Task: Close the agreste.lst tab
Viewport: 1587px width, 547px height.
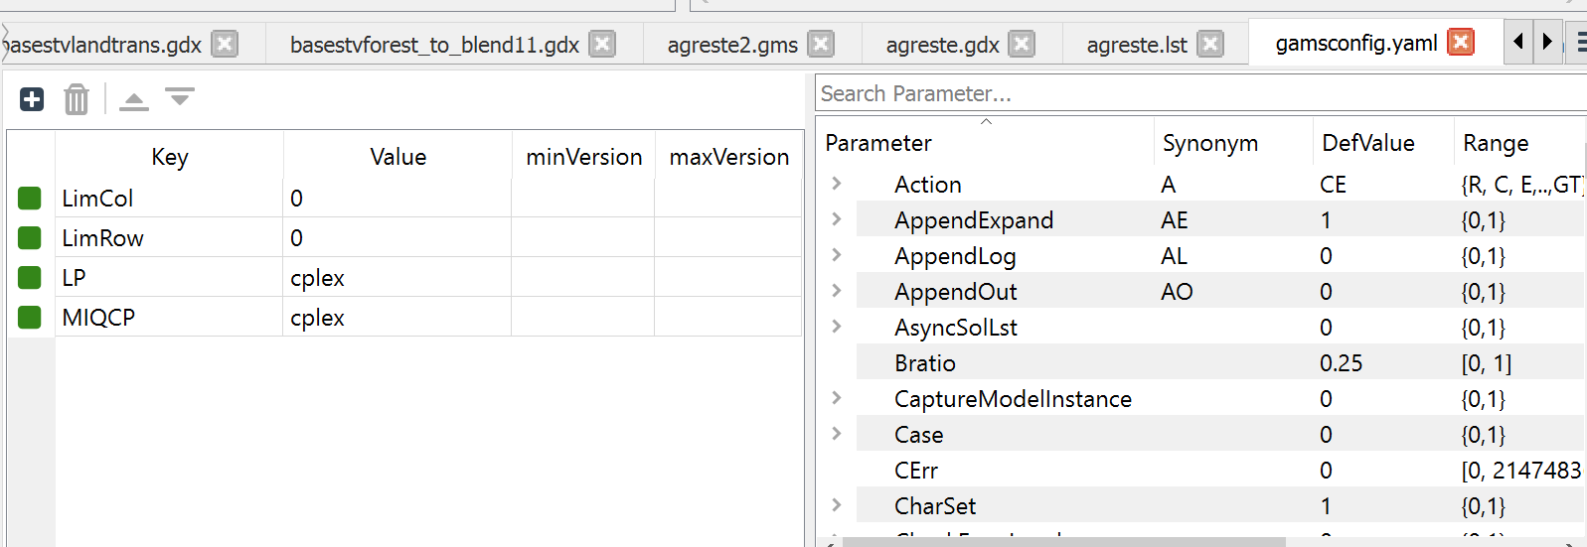Action: 1209,44
